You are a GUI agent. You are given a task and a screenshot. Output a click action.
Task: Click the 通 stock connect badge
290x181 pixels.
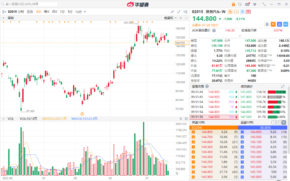(x=242, y=12)
